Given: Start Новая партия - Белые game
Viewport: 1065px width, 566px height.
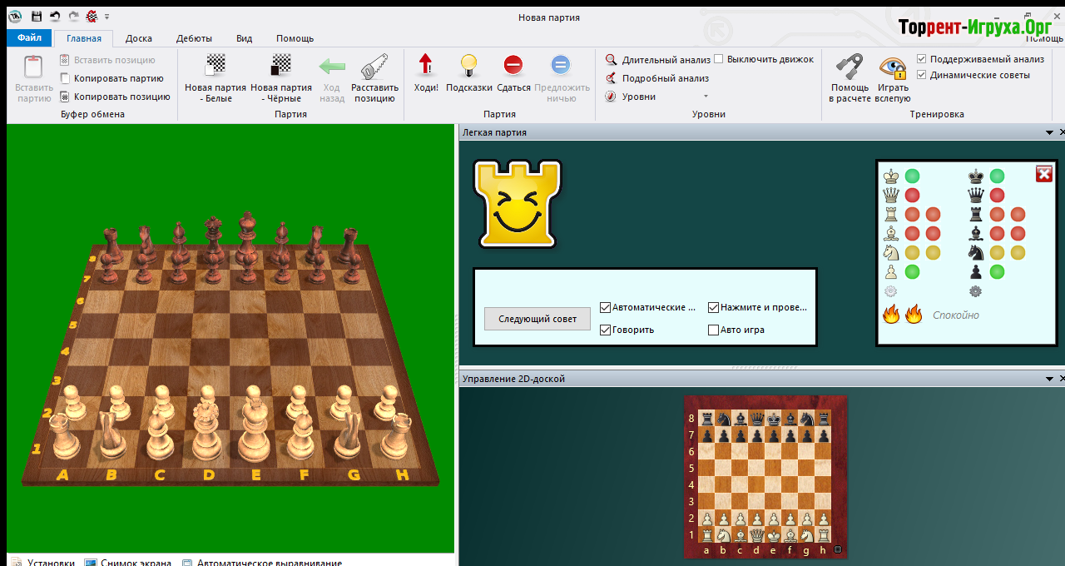Looking at the screenshot, I should pos(215,67).
